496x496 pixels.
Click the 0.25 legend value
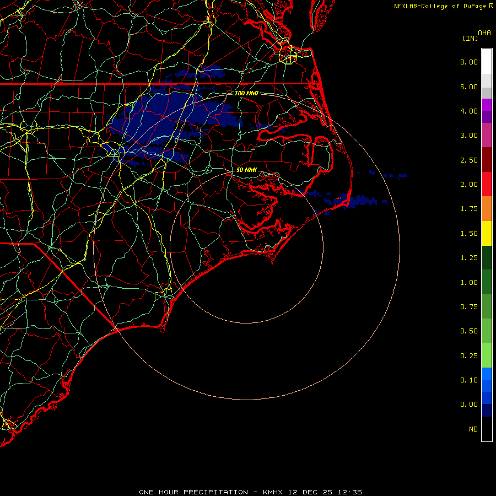click(469, 356)
